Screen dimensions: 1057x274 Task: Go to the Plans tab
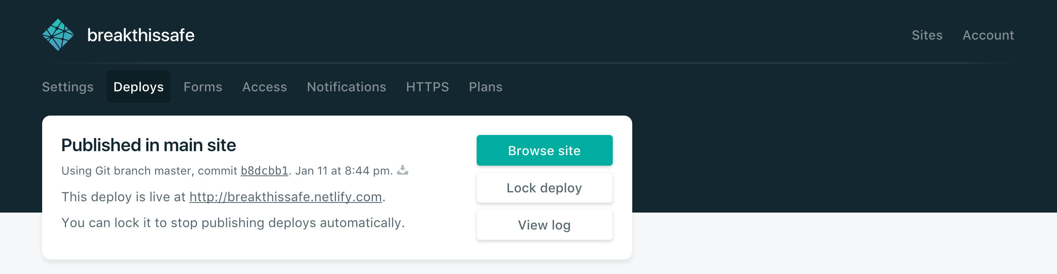click(486, 87)
